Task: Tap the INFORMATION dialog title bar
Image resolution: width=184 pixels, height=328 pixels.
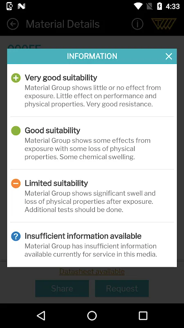Action: click(92, 56)
